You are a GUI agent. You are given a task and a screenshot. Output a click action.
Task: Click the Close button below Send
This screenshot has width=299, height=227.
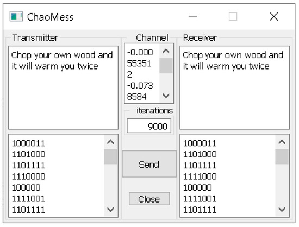coord(149,199)
